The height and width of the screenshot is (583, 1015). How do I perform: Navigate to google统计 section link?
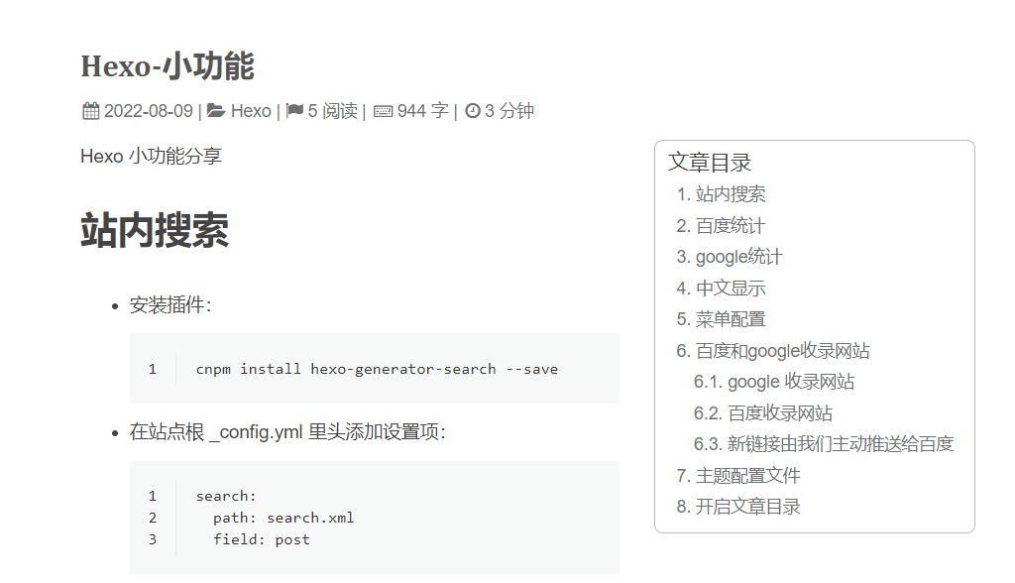coord(738,257)
